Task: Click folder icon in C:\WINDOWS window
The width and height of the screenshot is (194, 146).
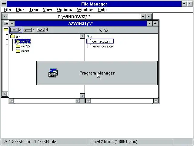Action: [6, 30]
